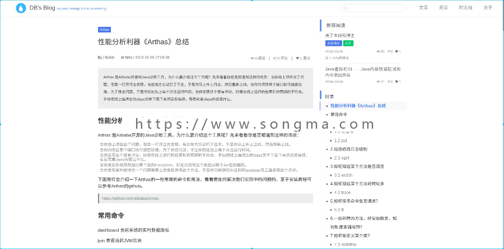This screenshot has height=249, width=504.
Task: Click the date 2019-03-09 17:09:38
Action: pyautogui.click(x=152, y=58)
